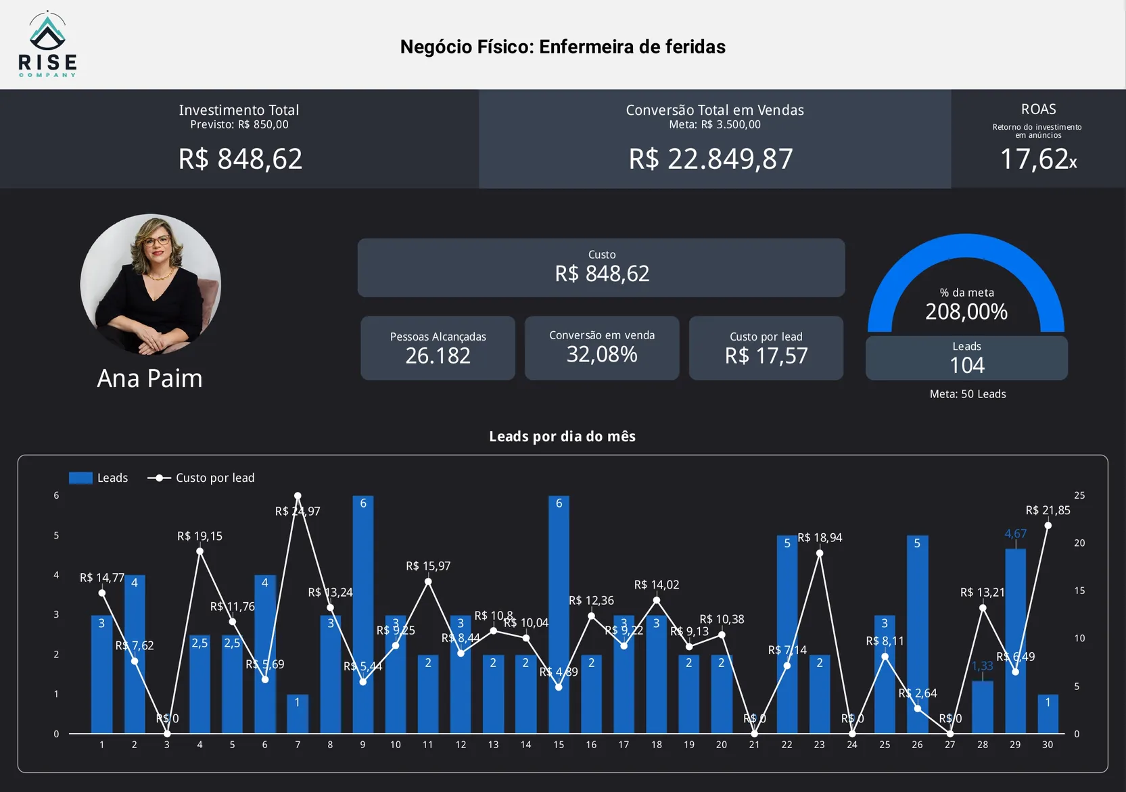The height and width of the screenshot is (792, 1126).
Task: Select Ana Paim's profile photo
Action: (150, 284)
